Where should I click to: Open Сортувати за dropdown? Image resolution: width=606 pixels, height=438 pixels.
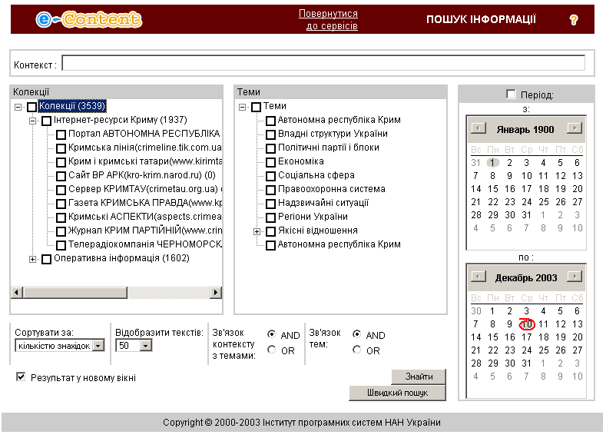click(98, 345)
